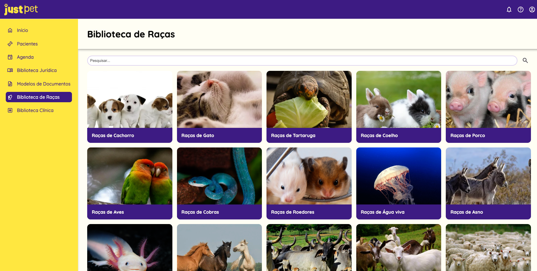Select Biblioteca de Raças menu item

pos(39,97)
